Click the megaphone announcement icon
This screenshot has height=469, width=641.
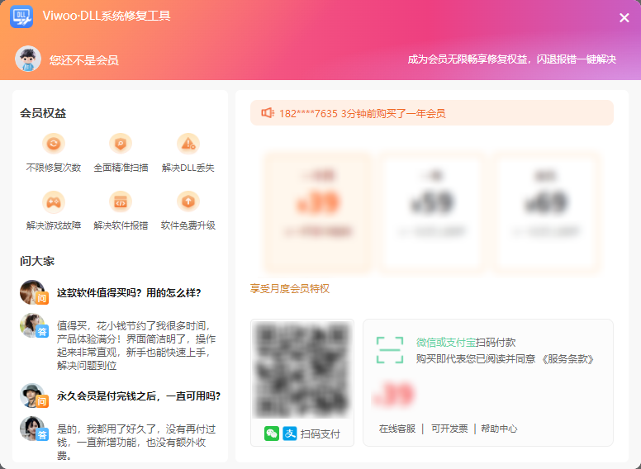(x=268, y=113)
